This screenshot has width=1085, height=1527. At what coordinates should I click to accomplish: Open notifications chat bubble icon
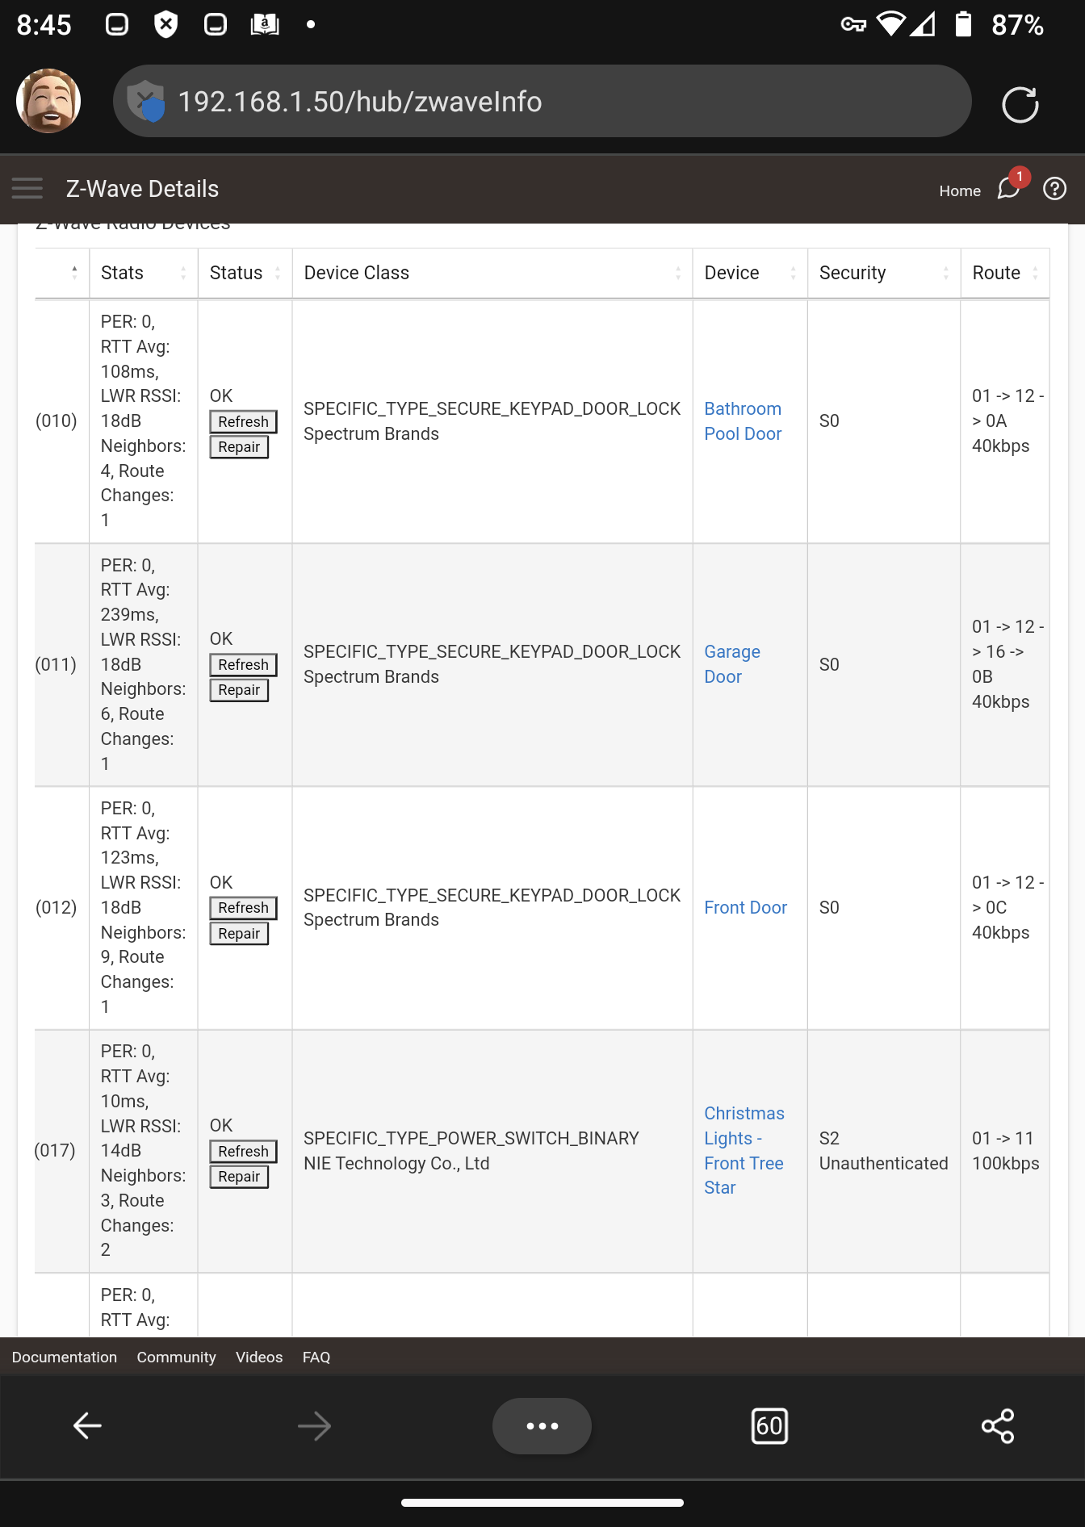(1010, 188)
